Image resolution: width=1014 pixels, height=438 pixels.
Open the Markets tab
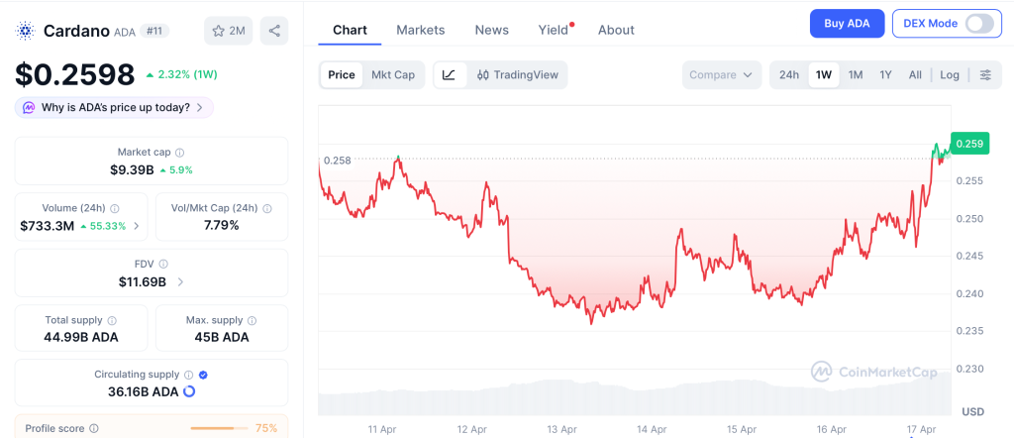coord(420,30)
